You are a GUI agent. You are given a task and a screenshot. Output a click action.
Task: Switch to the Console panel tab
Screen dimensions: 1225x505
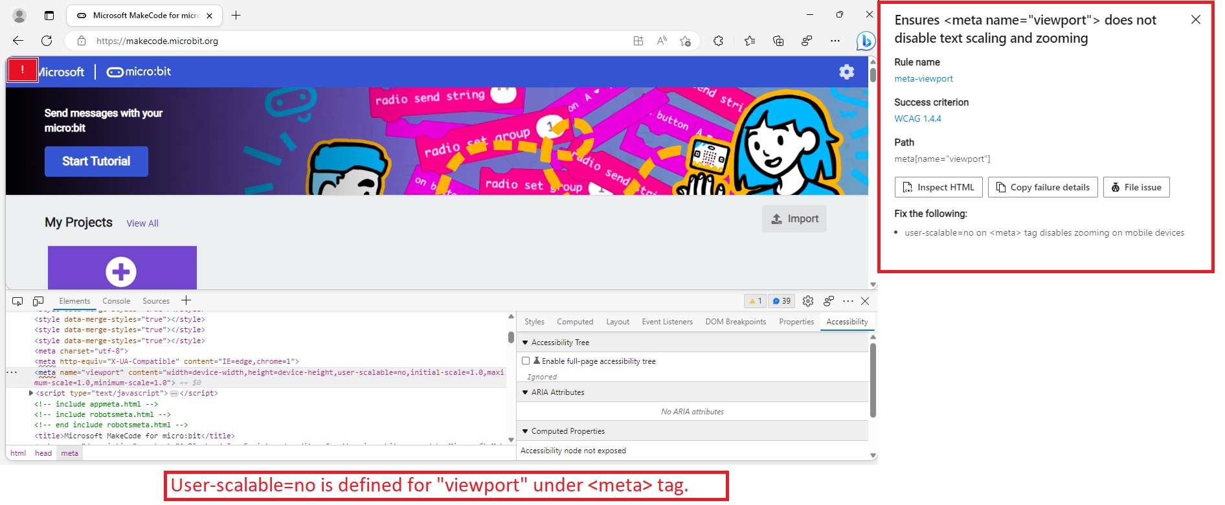pos(117,301)
